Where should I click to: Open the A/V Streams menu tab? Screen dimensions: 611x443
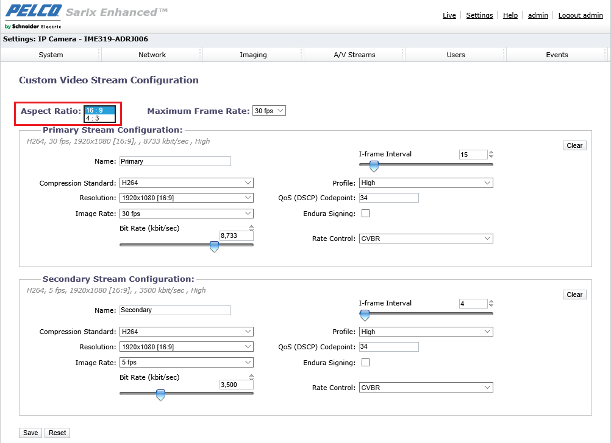coord(355,55)
